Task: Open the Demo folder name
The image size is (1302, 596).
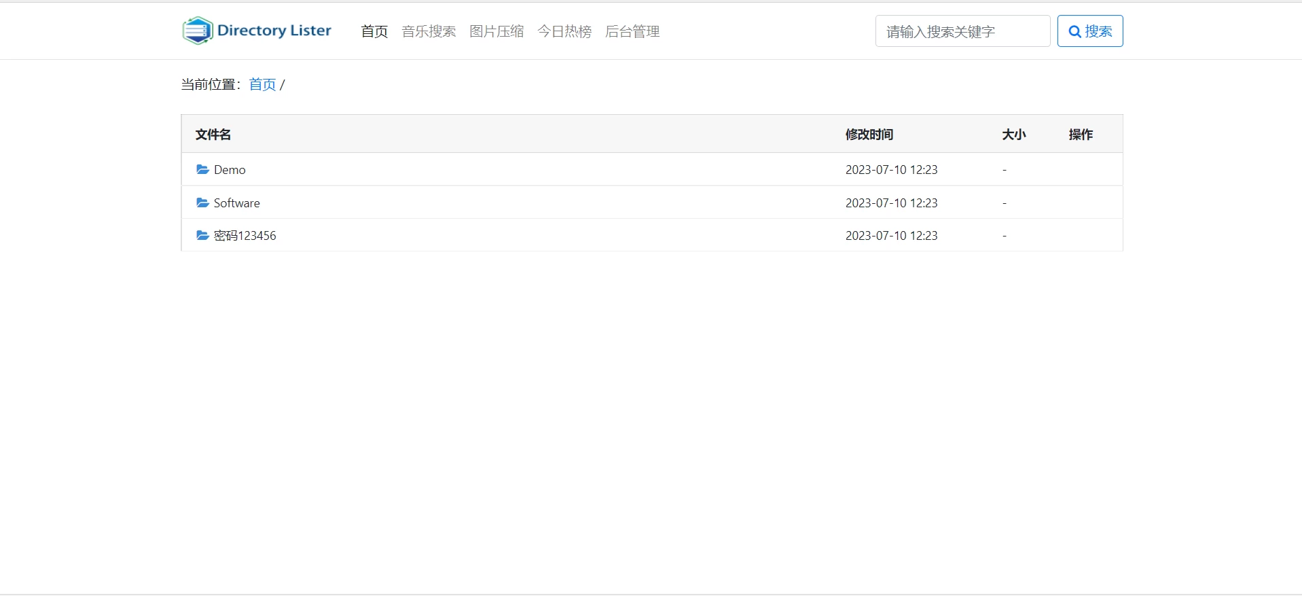Action: point(230,170)
